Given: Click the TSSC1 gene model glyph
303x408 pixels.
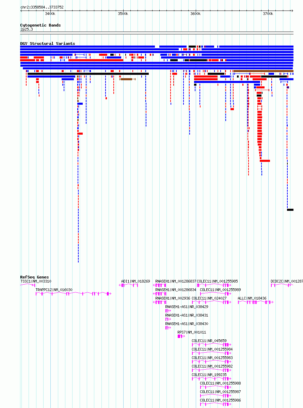Looking at the screenshot, I should pos(28,285).
